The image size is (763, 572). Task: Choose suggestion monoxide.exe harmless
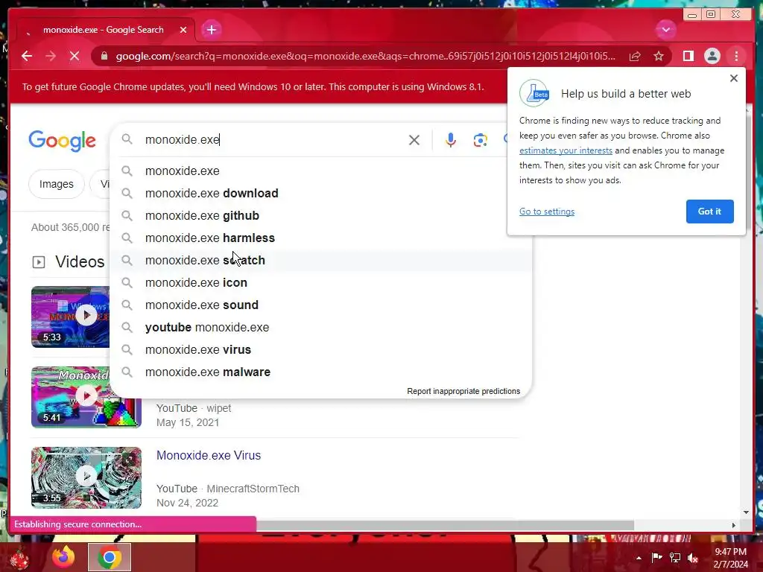(x=321, y=238)
